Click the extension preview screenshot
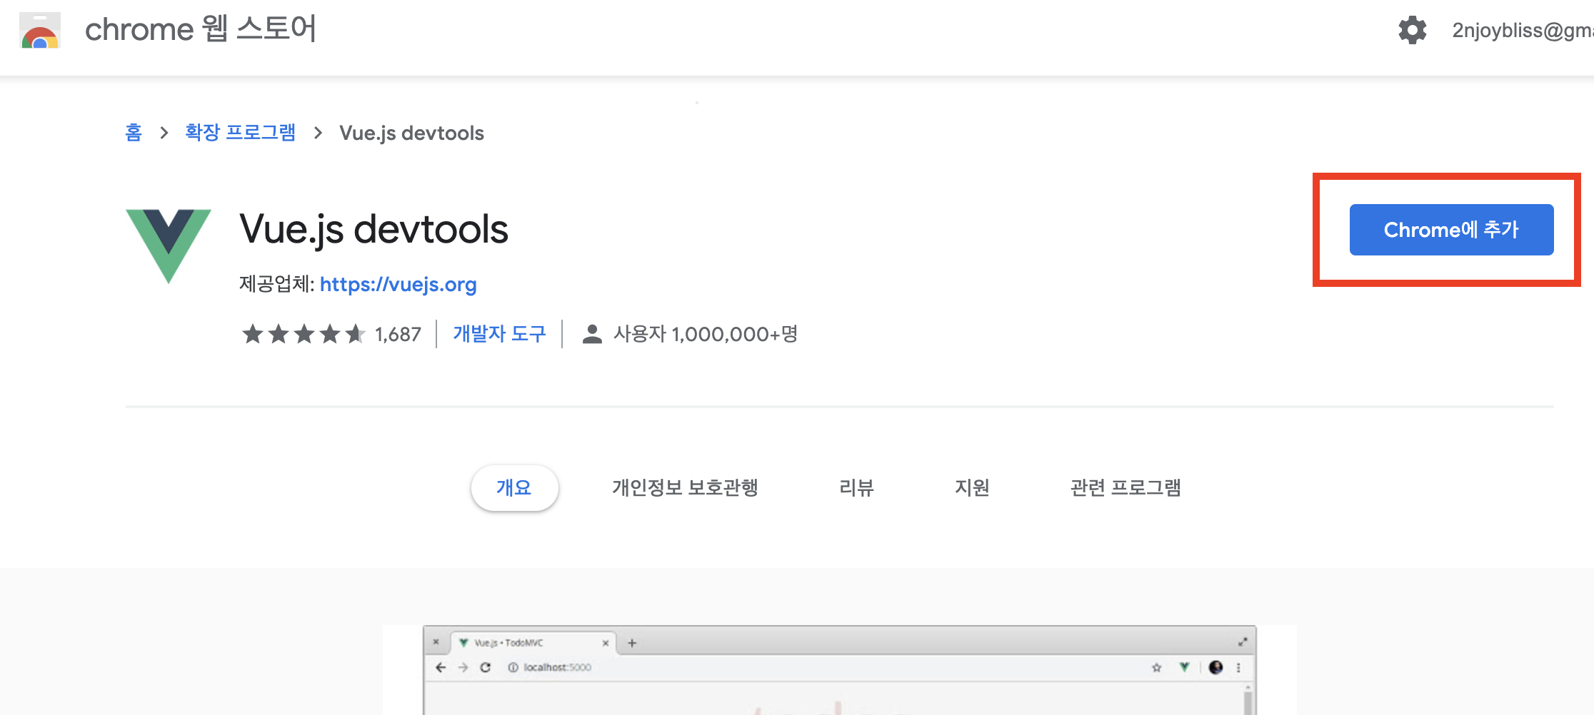The width and height of the screenshot is (1594, 715). click(839, 670)
